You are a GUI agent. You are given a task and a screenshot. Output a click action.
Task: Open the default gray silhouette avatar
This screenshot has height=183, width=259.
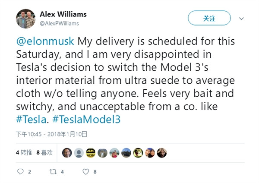point(79,153)
